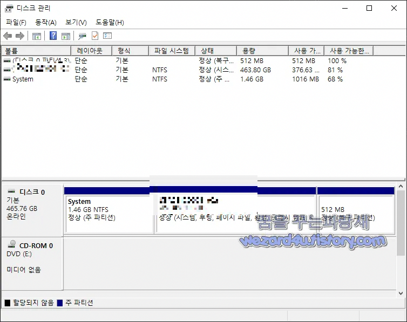Click the black 할당되지 않음 legend swatch
Screen dimensions: 407x322
point(8,303)
